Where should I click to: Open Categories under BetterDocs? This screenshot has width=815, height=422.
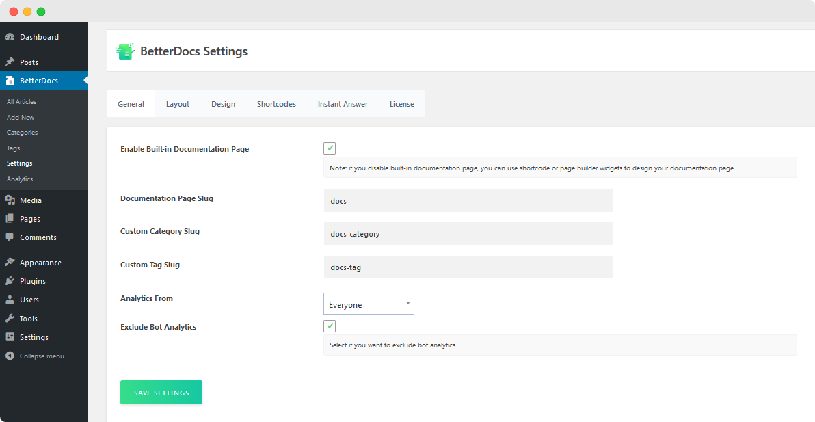pos(22,133)
